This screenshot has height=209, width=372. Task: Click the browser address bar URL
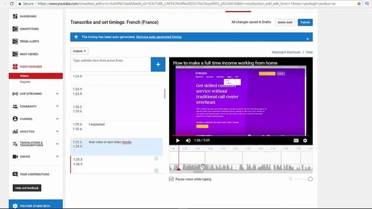pyautogui.click(x=187, y=4)
